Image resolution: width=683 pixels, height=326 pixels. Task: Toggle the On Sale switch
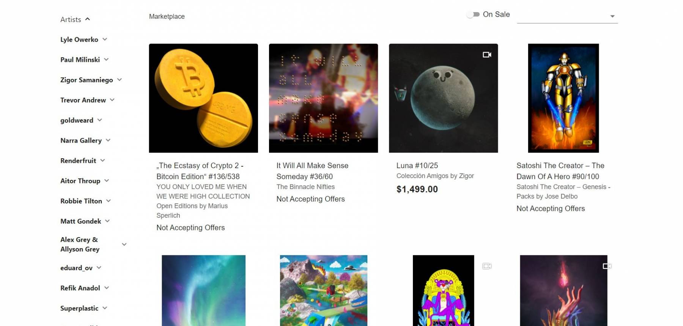(473, 14)
